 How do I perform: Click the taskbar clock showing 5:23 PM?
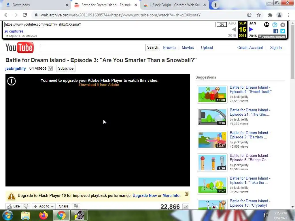click(x=280, y=216)
